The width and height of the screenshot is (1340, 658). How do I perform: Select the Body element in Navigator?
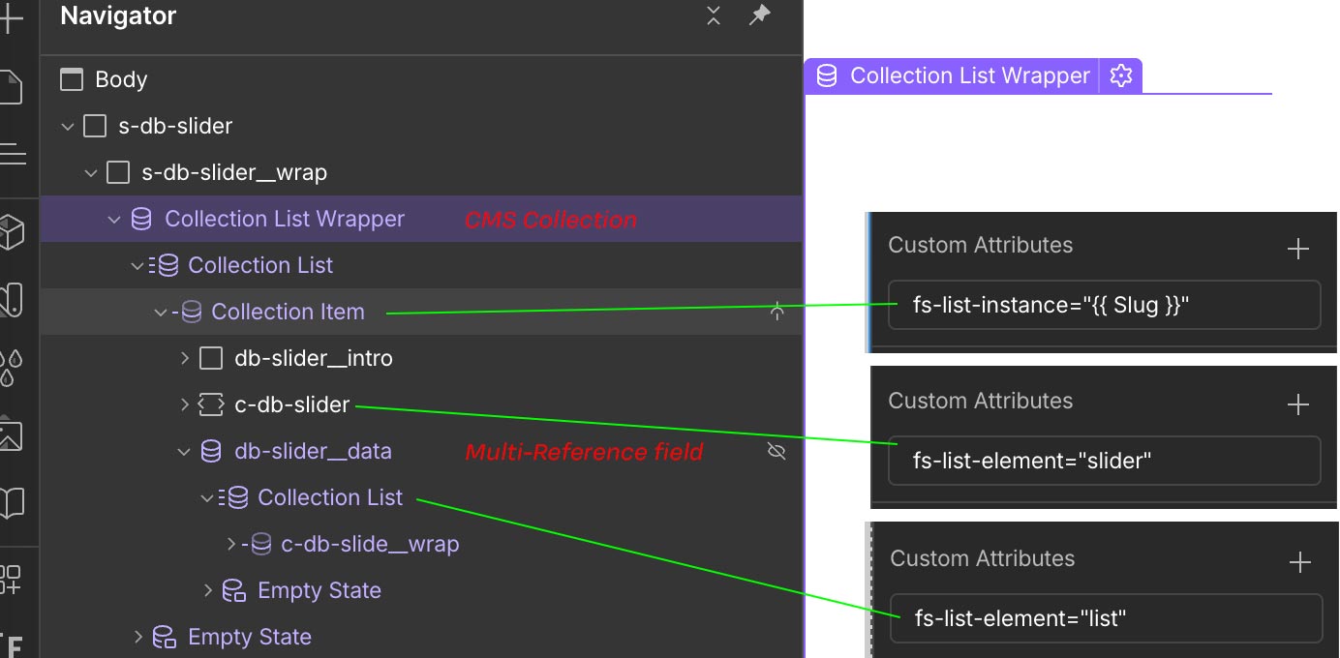[120, 79]
